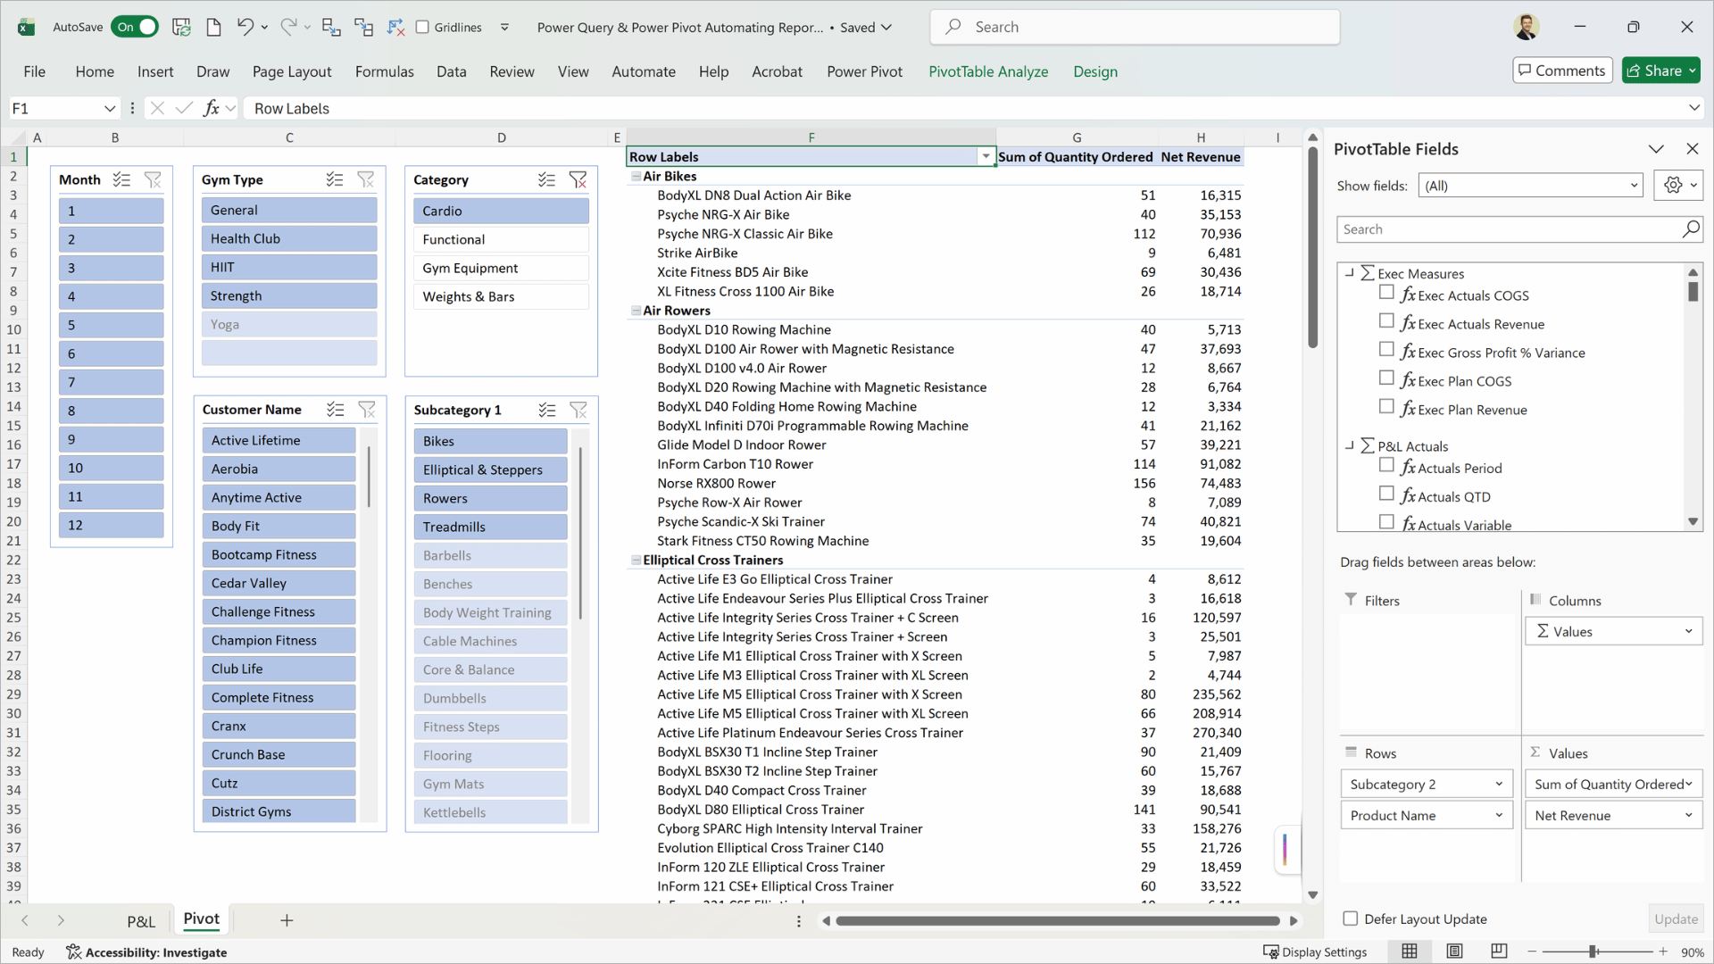This screenshot has width=1714, height=964.
Task: Click the worksheet vertical scrollbar thumb
Action: point(1313,247)
